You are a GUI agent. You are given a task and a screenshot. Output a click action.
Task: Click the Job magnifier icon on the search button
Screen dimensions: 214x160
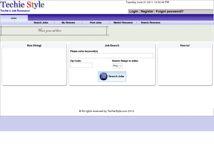[103, 76]
